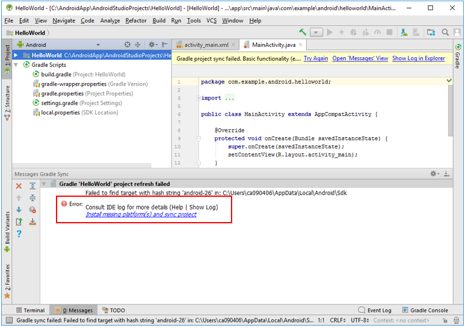Viewport: 465px width, 328px height.
Task: Open the File menu
Action: click(8, 20)
